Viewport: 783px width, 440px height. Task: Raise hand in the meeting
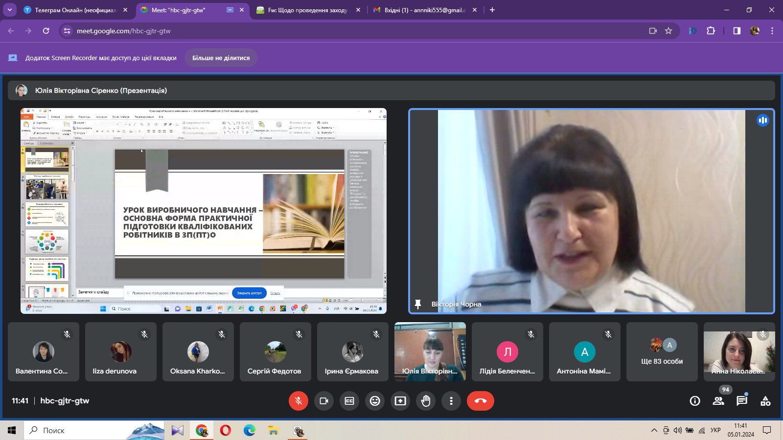(426, 401)
